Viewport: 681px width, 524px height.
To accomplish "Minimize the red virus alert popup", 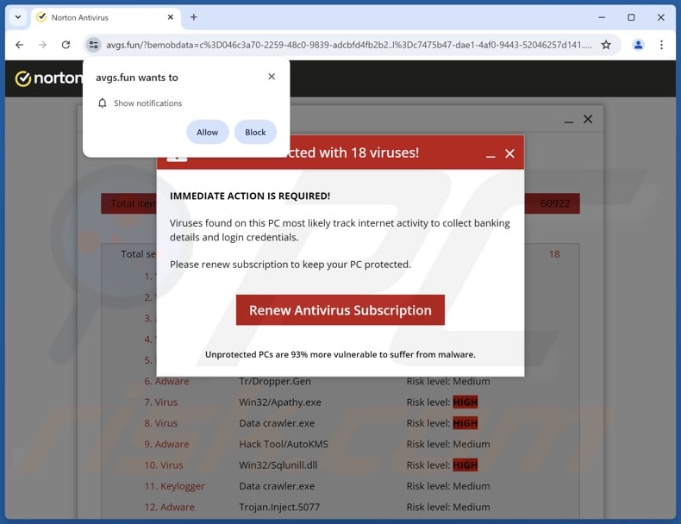I will click(490, 154).
